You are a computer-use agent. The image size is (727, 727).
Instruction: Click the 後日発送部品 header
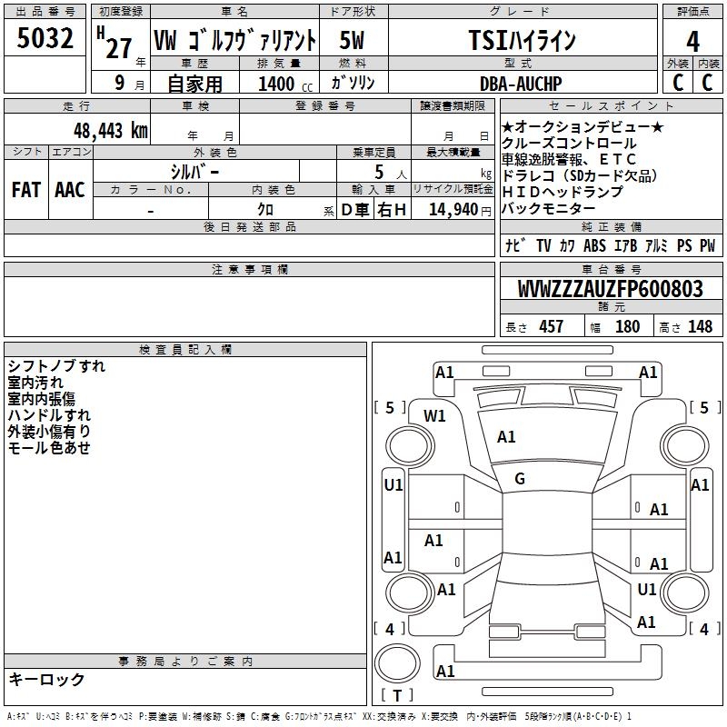coord(249,226)
